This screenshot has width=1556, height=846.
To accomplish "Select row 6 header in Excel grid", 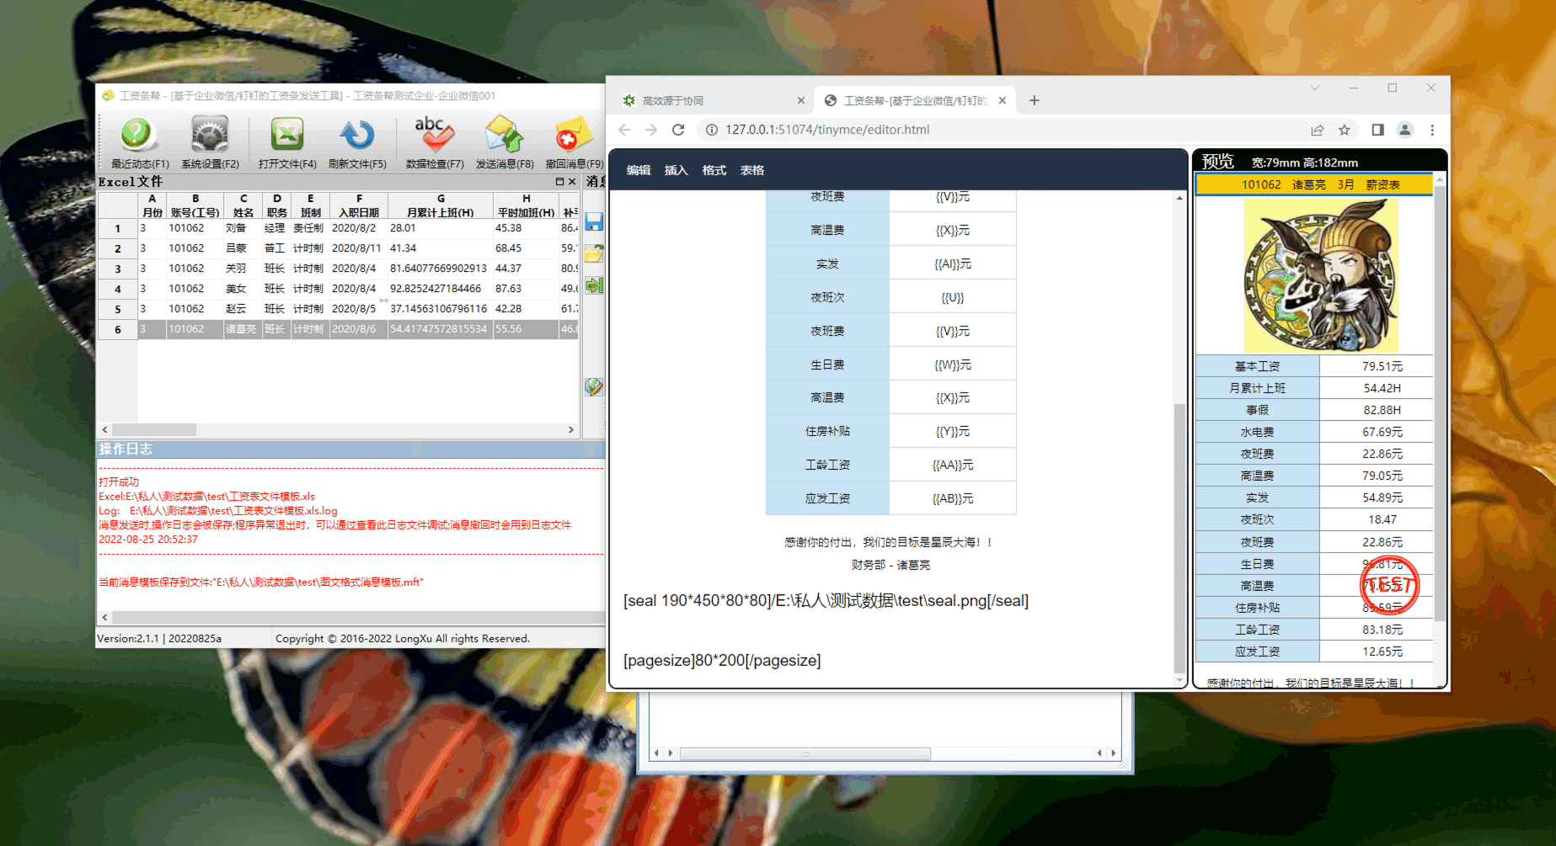I will 118,329.
